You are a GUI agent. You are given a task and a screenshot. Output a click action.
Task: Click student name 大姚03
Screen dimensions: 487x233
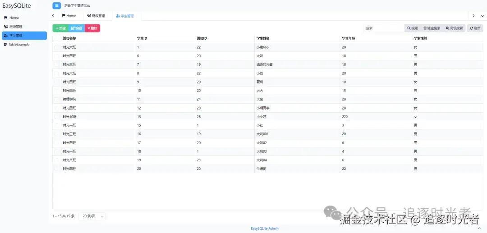pos(262,151)
